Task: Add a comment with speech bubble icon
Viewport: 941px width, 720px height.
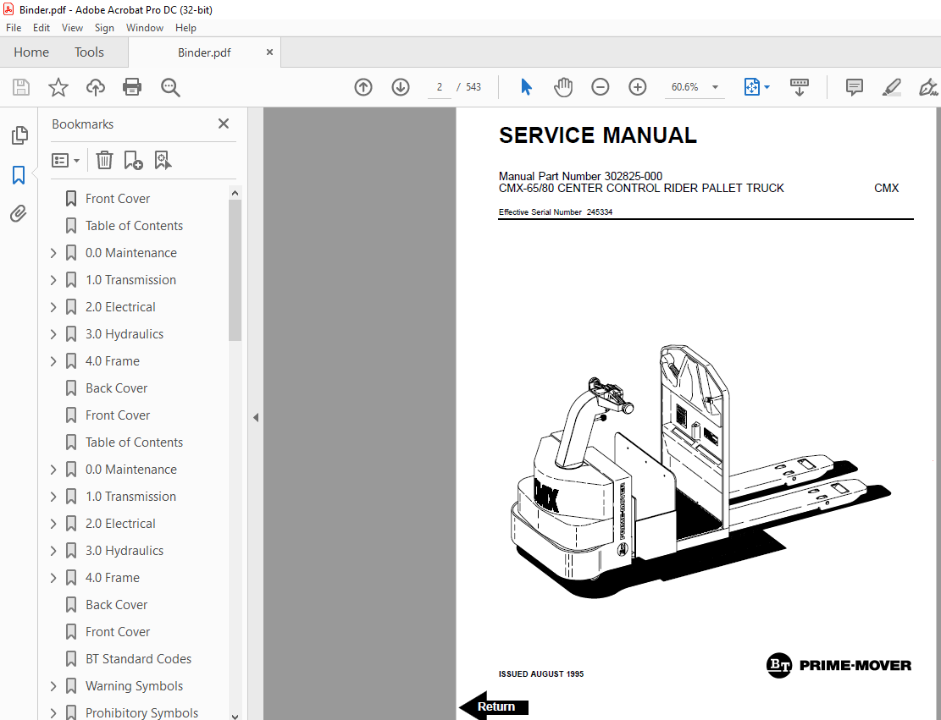Action: click(854, 87)
